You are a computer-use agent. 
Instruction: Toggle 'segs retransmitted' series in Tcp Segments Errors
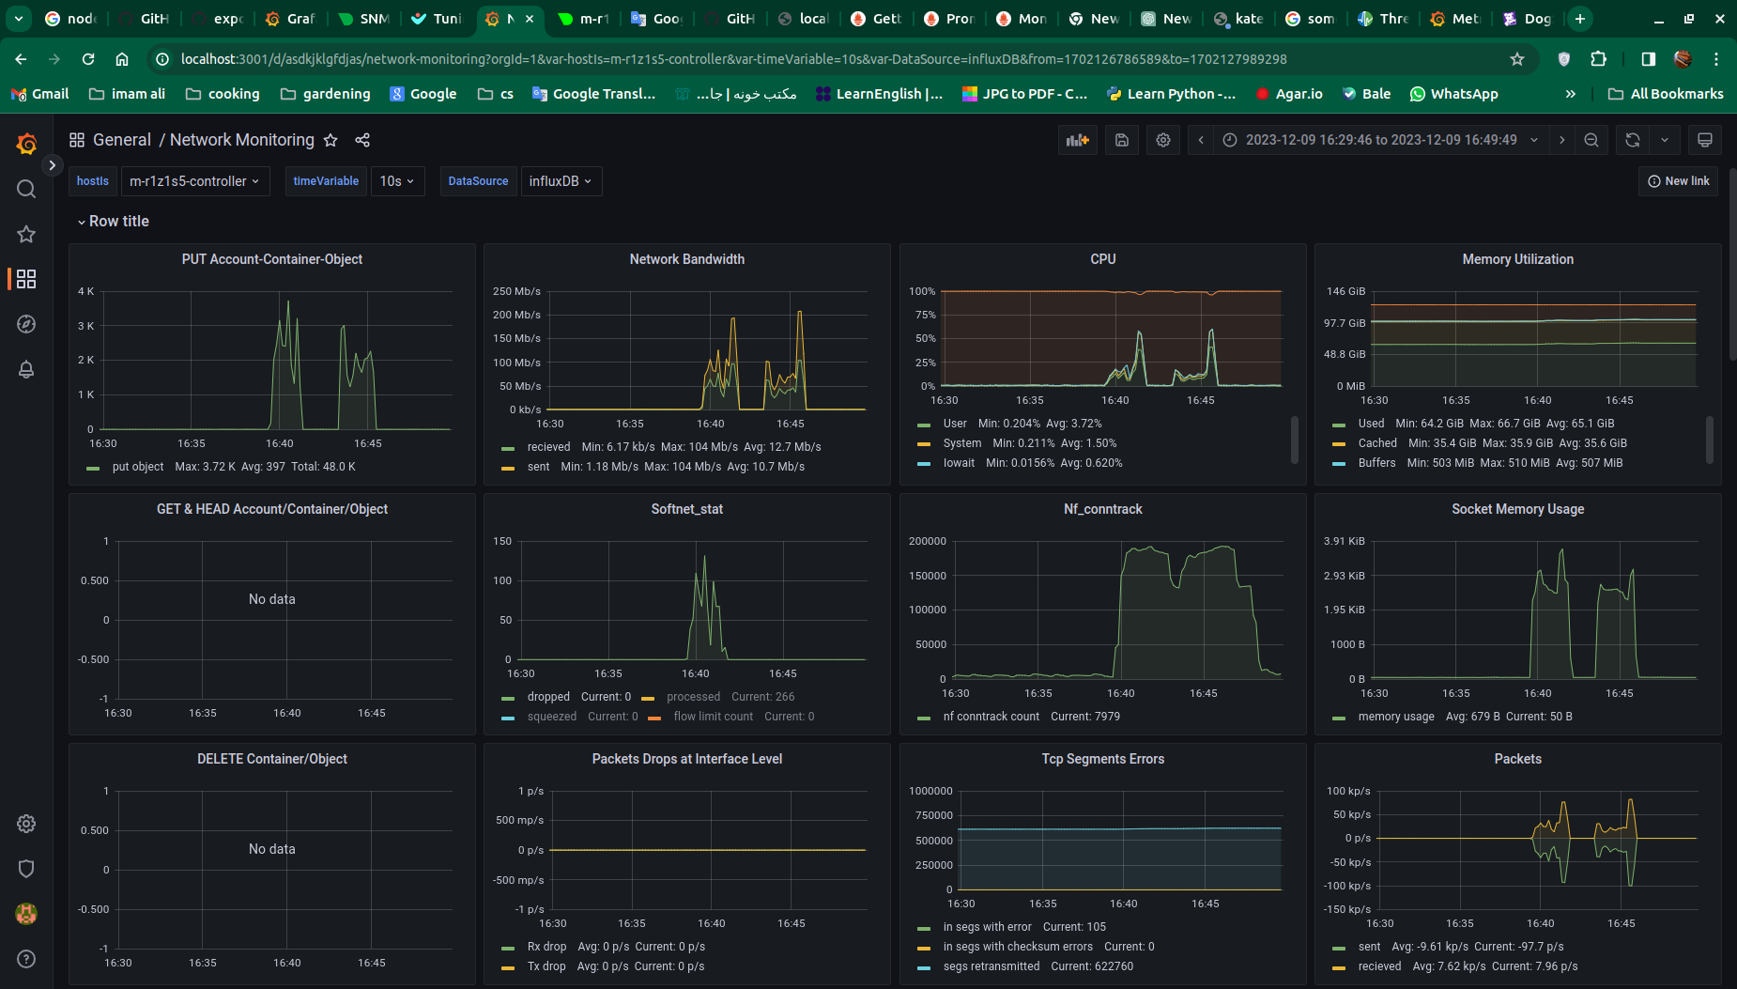pos(991,966)
